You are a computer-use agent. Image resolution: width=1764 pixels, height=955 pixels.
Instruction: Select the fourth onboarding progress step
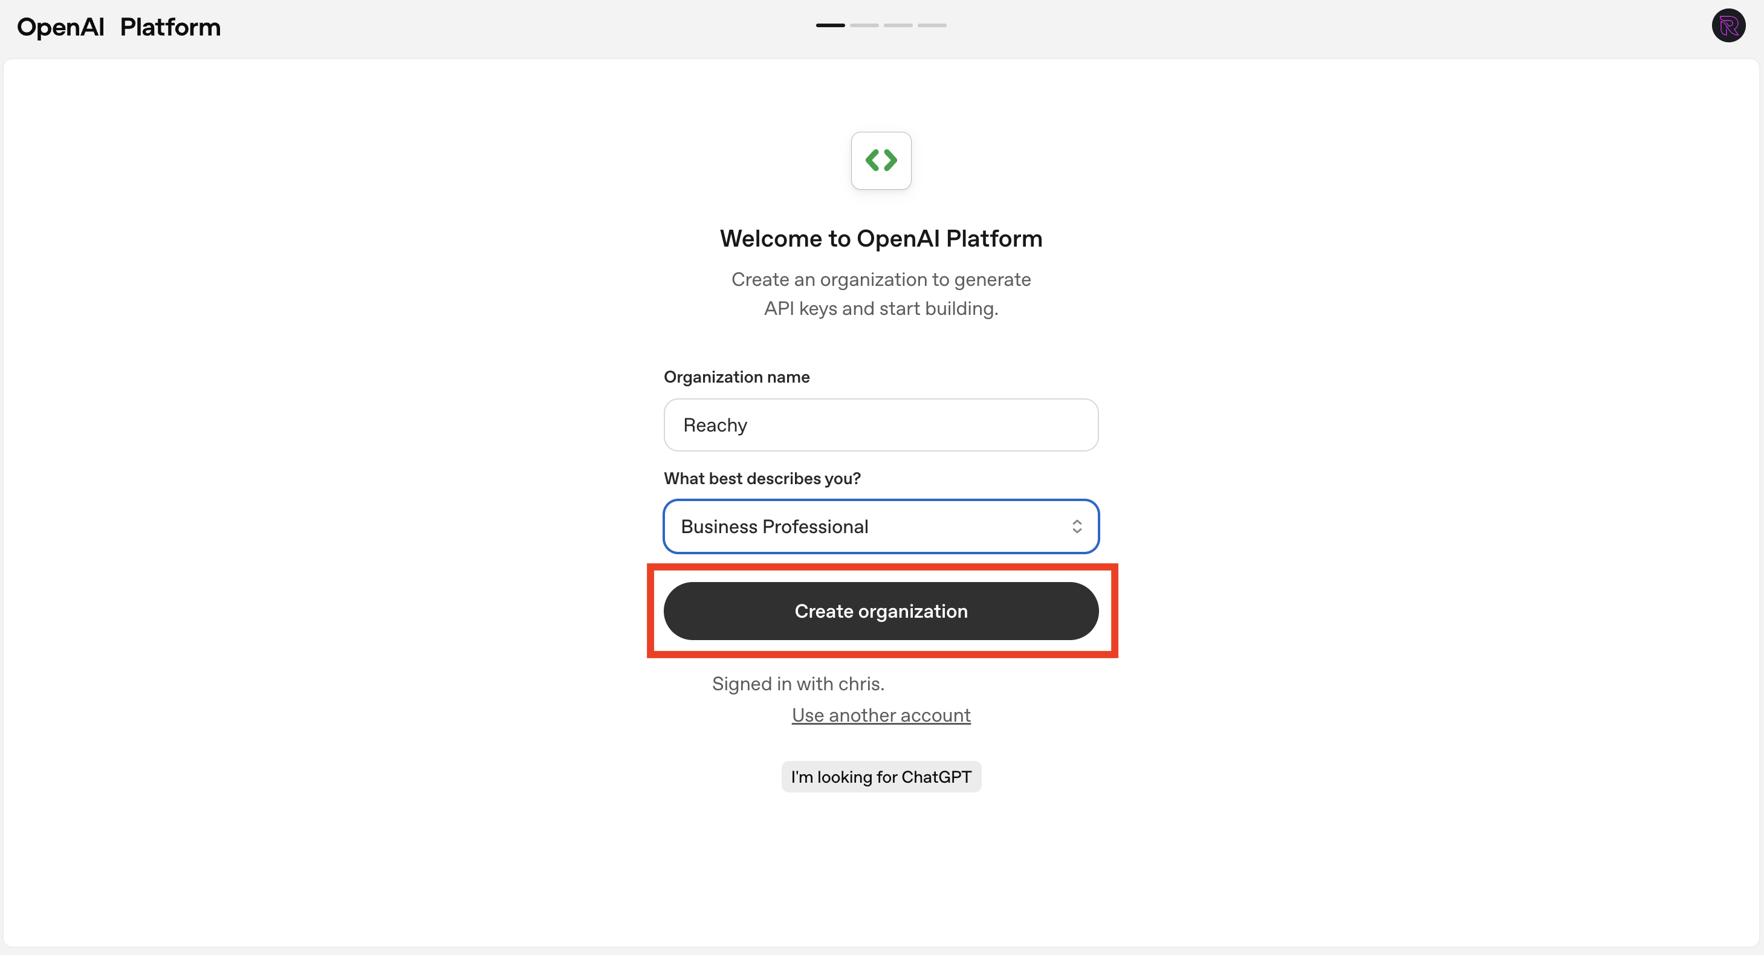pyautogui.click(x=932, y=25)
